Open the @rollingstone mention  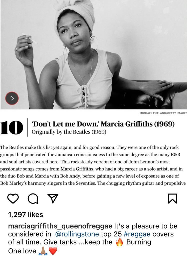77,234
